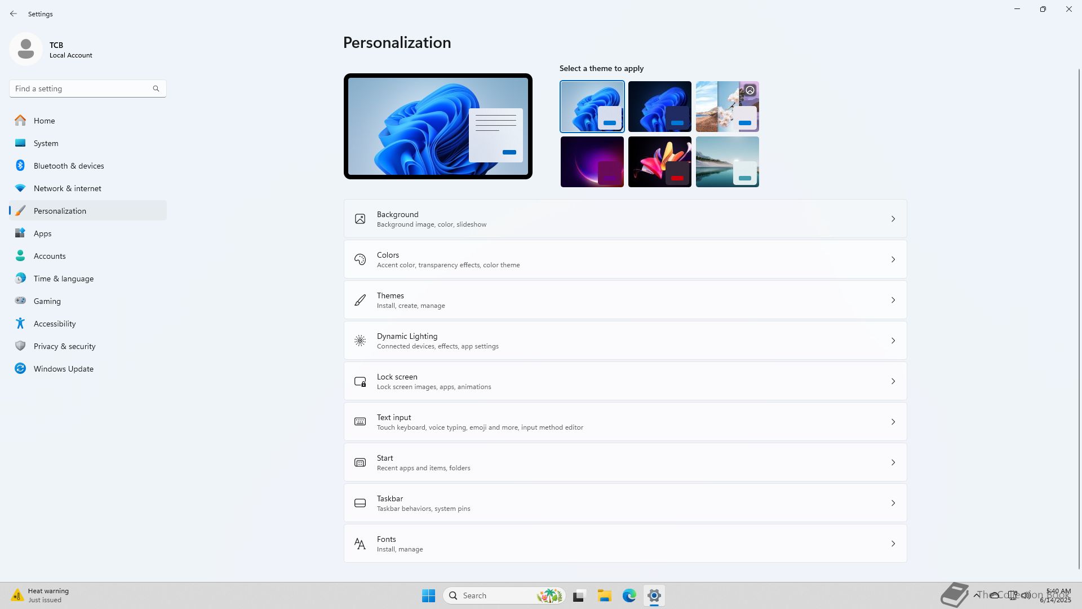Select Network & internet in the sidebar
Screen dimensions: 1082x609
pos(67,188)
